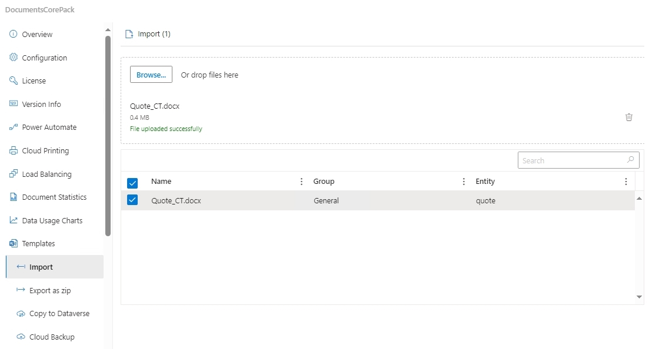
Task: Open Copy to Dataverse via its cloud icon
Action: (x=21, y=313)
